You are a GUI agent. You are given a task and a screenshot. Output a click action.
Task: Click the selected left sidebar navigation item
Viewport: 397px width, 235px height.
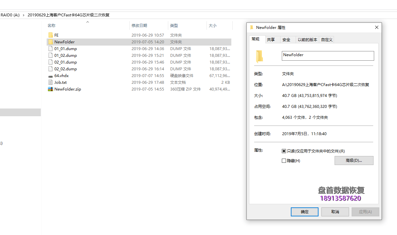pyautogui.click(x=20, y=112)
